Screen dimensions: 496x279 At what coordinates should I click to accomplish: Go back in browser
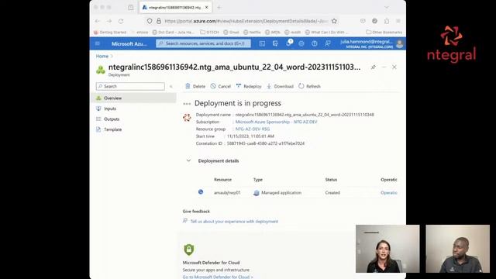click(x=97, y=21)
